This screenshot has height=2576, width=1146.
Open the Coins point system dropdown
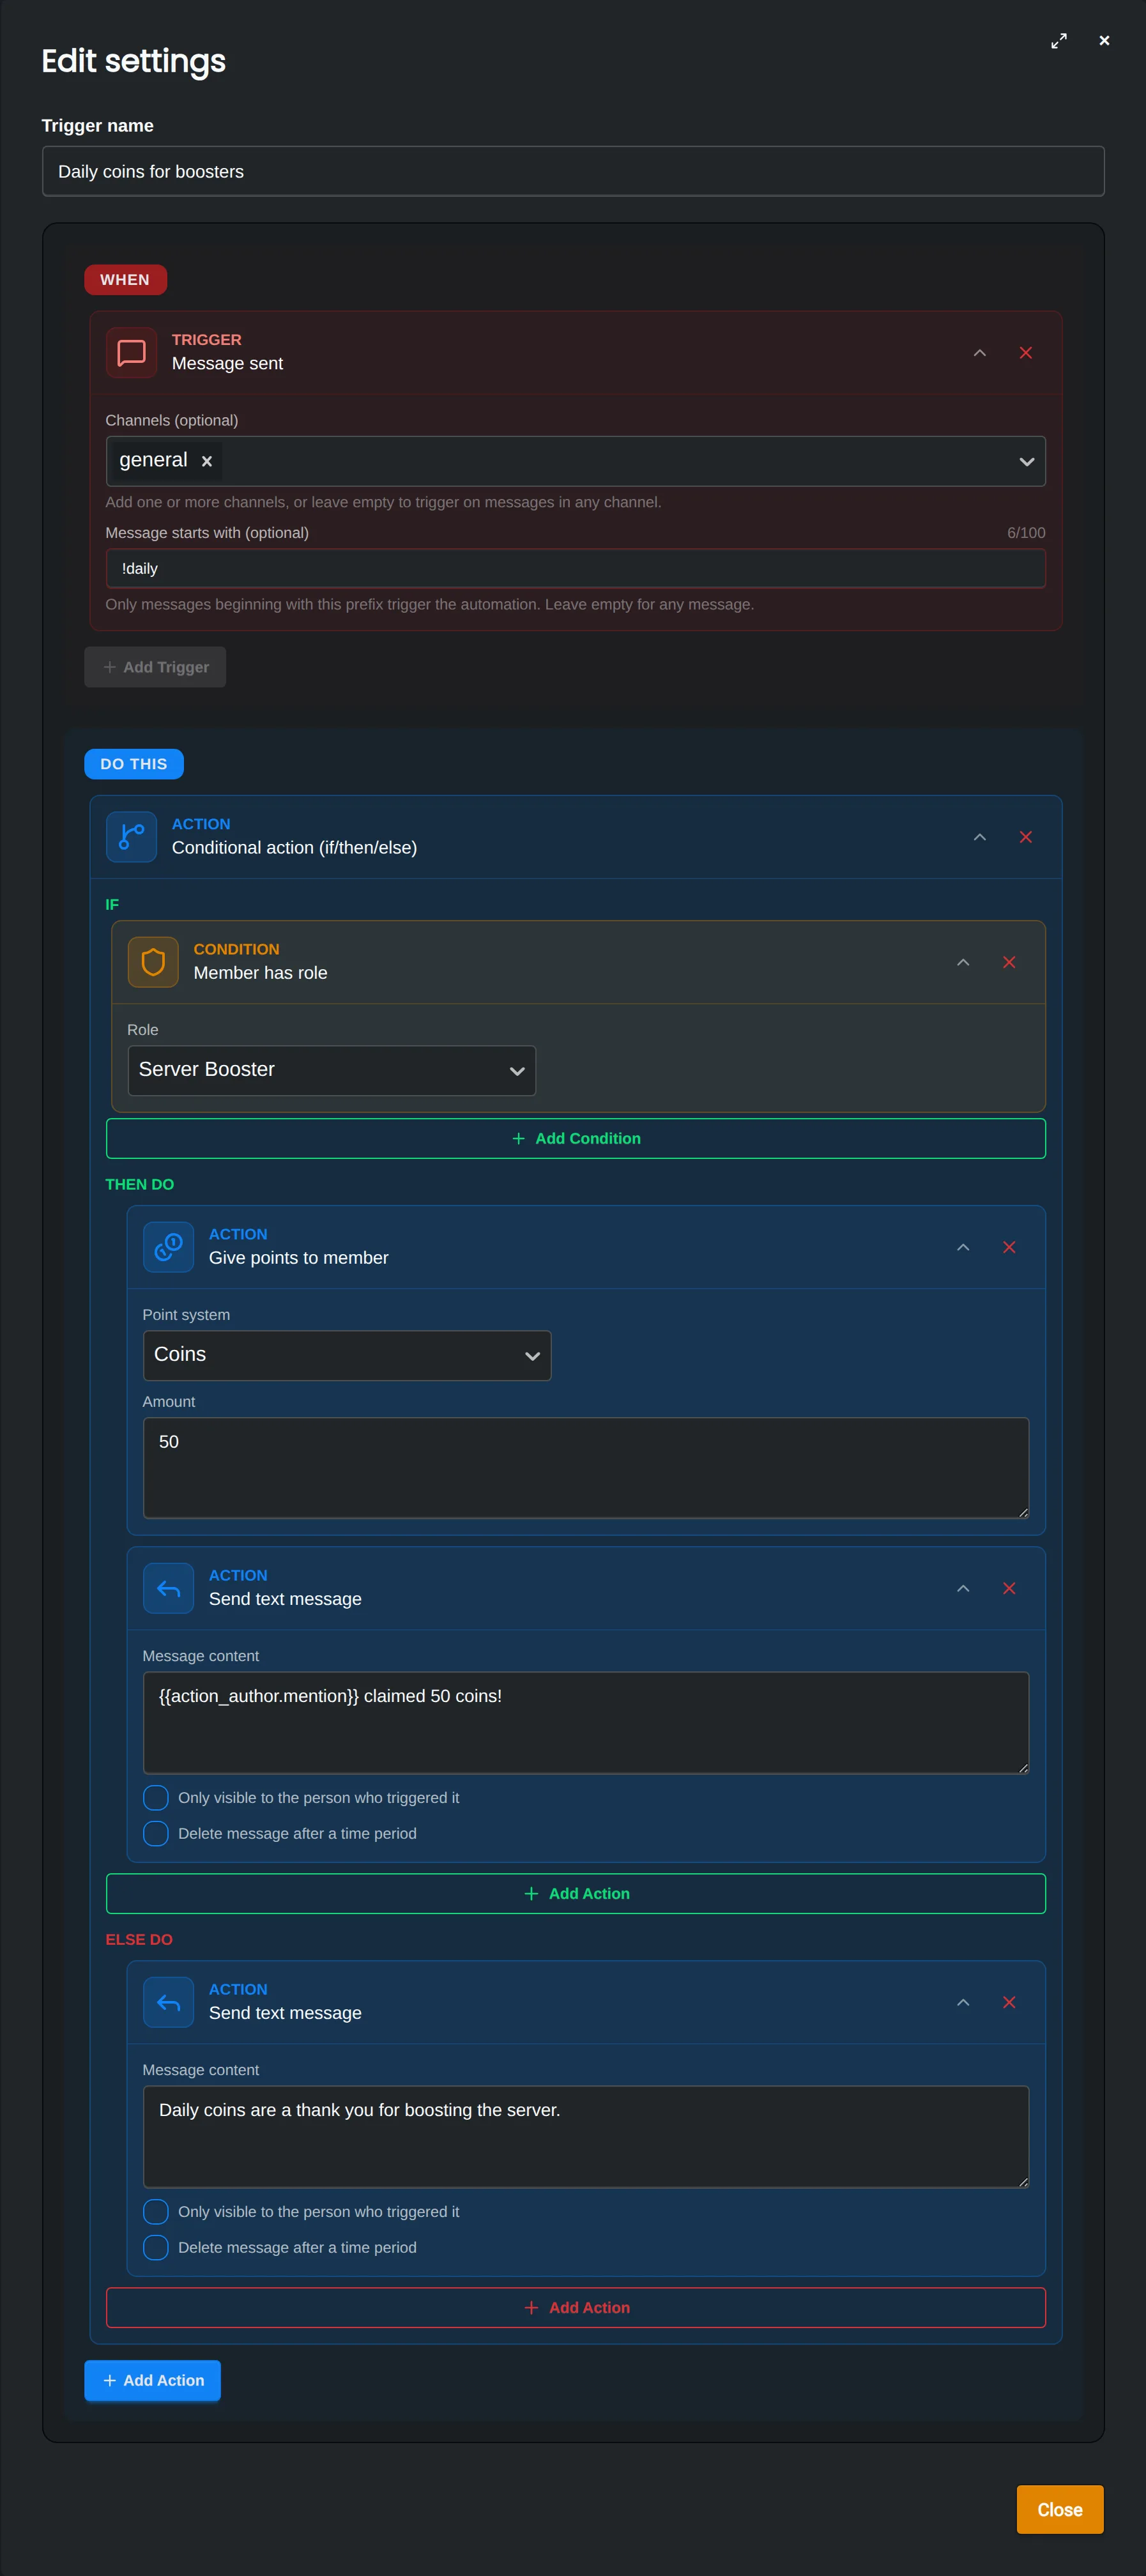[x=347, y=1355]
